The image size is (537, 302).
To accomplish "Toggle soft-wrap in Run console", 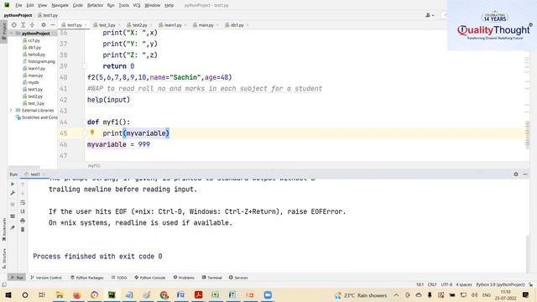I will pyautogui.click(x=23, y=202).
